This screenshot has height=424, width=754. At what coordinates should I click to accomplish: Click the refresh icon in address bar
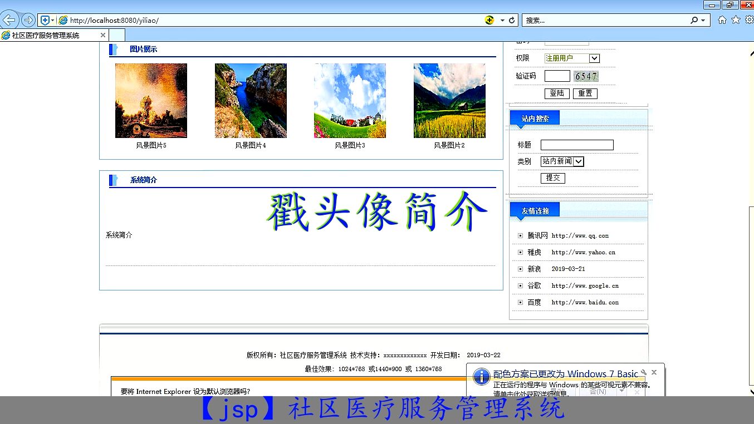coord(512,20)
